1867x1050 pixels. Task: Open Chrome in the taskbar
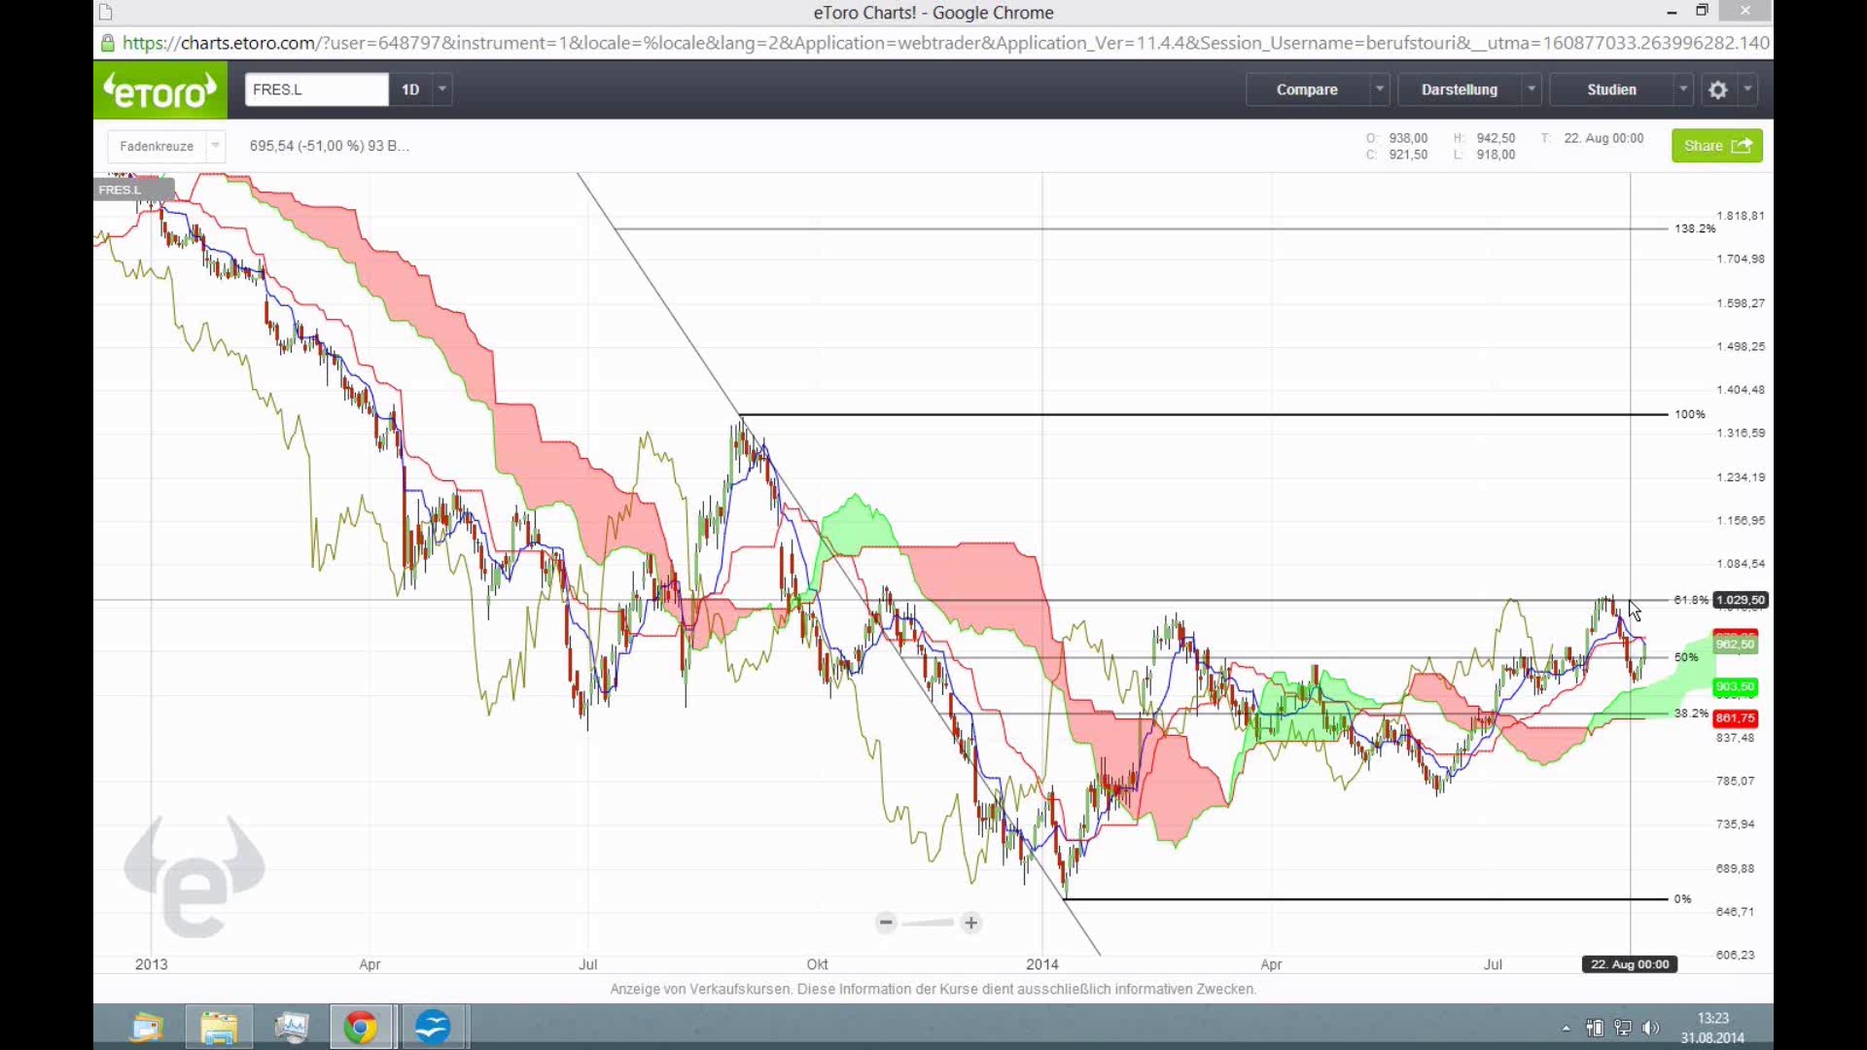(361, 1027)
